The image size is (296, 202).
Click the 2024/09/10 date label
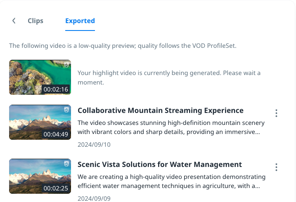pos(94,145)
